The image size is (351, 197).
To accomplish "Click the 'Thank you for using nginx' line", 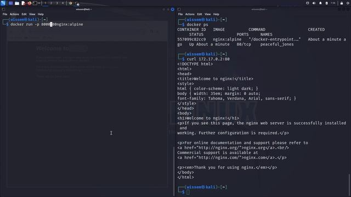I will click(x=227, y=167).
